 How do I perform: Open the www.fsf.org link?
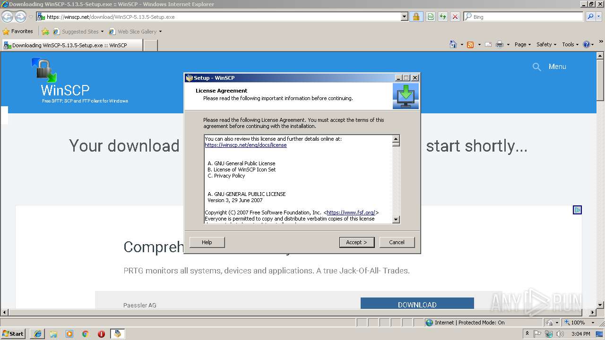[x=351, y=212]
